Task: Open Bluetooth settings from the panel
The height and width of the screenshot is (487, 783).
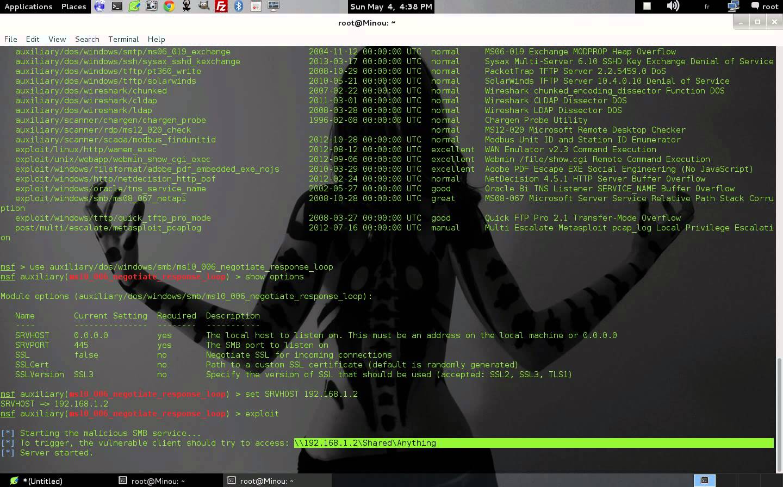Action: (238, 7)
